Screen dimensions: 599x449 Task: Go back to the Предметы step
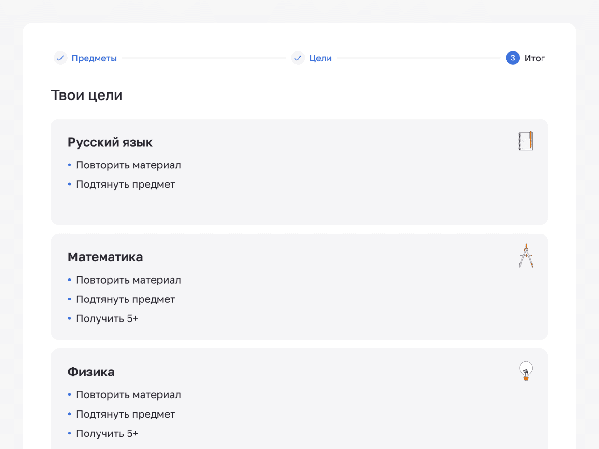tap(94, 59)
